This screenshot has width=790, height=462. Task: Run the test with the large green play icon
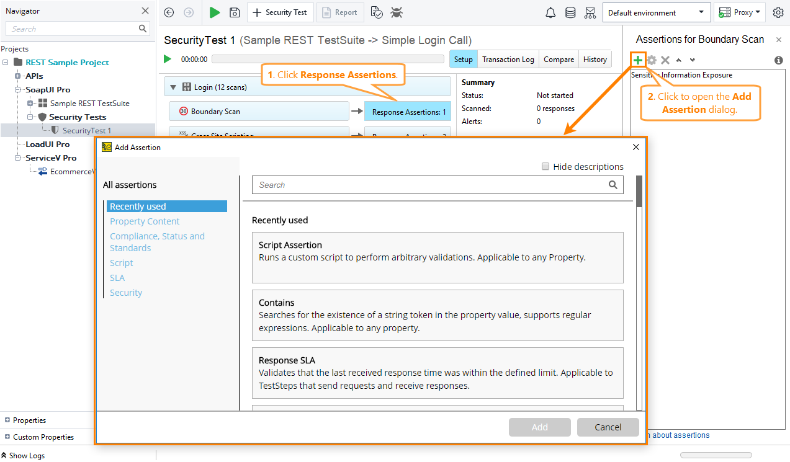coord(215,12)
